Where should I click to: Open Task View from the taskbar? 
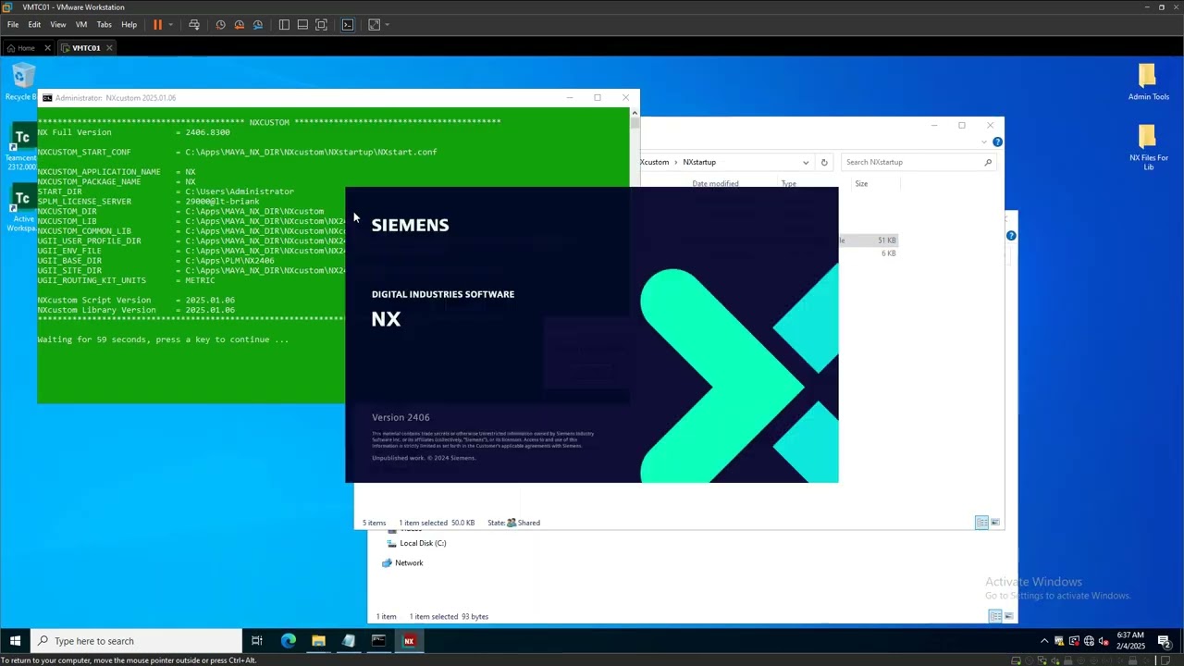tap(257, 640)
